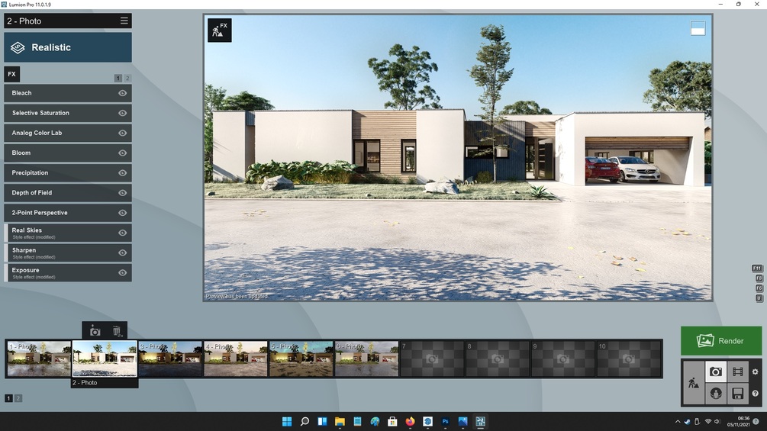Open settings gear icon

[x=756, y=371]
